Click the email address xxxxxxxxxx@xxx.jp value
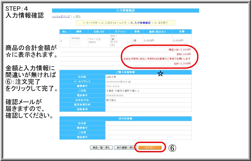 click(x=118, y=82)
